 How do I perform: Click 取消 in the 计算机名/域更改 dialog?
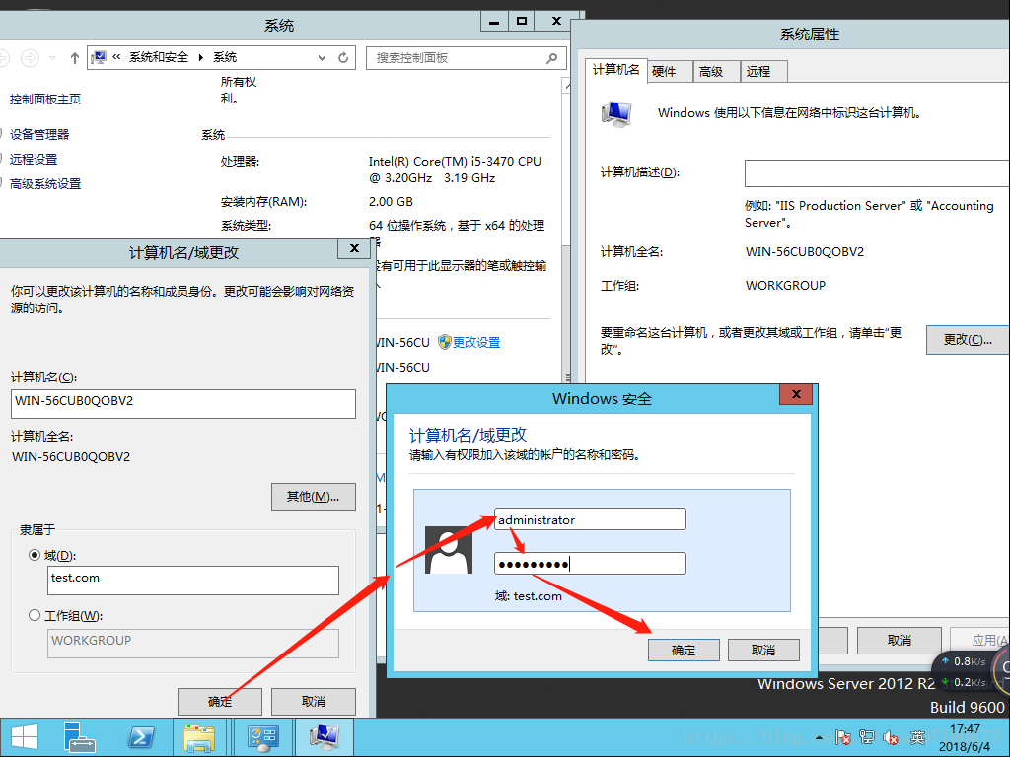tap(313, 702)
